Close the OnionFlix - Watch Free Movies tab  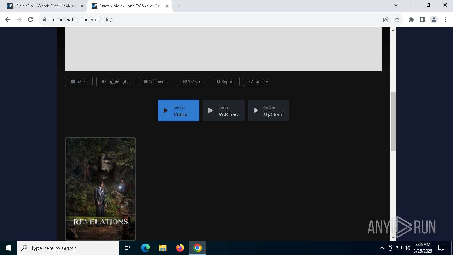(82, 6)
